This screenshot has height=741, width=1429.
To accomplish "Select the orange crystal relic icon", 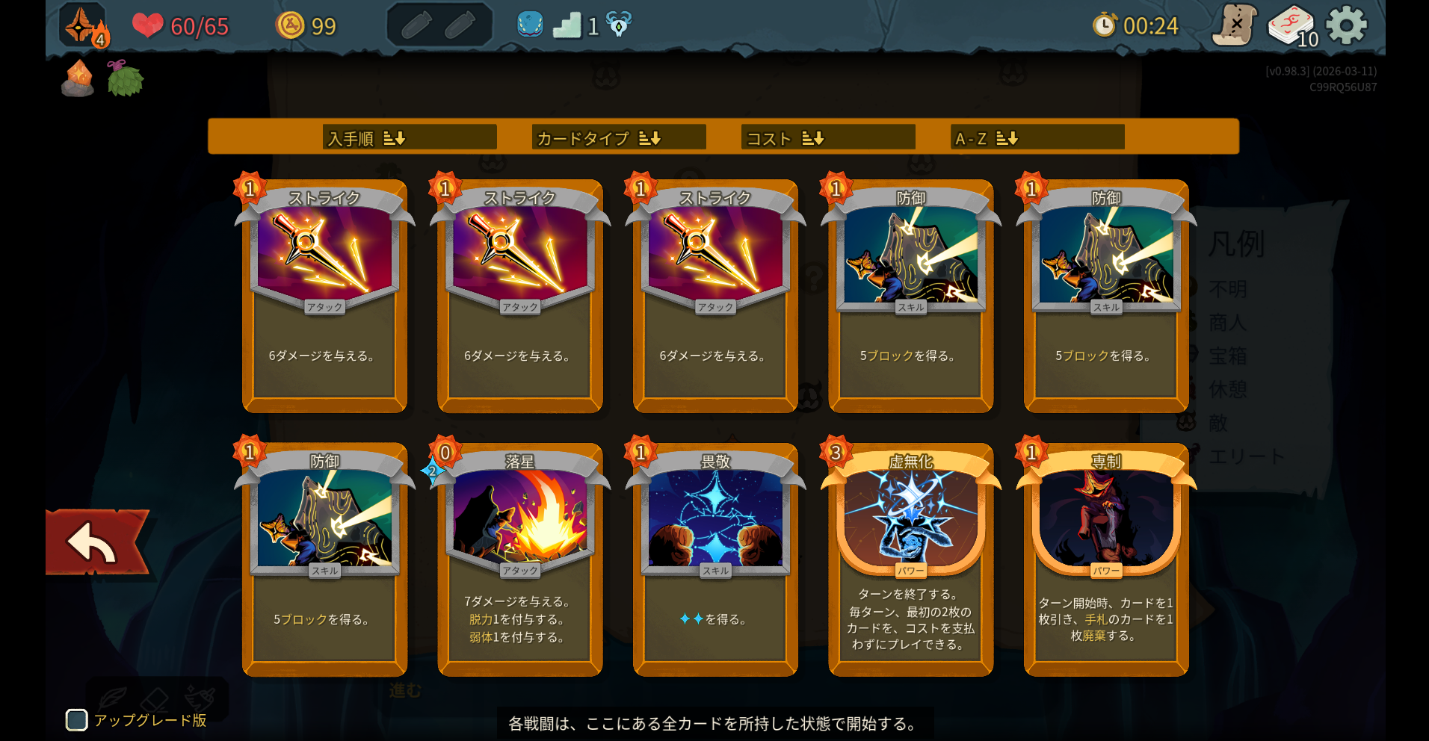I will (x=78, y=78).
